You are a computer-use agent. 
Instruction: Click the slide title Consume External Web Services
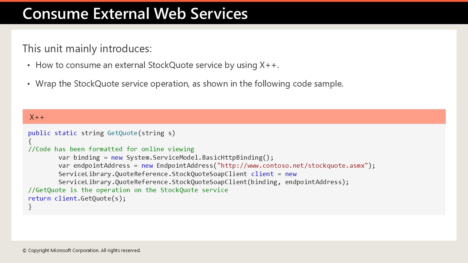coord(135,14)
